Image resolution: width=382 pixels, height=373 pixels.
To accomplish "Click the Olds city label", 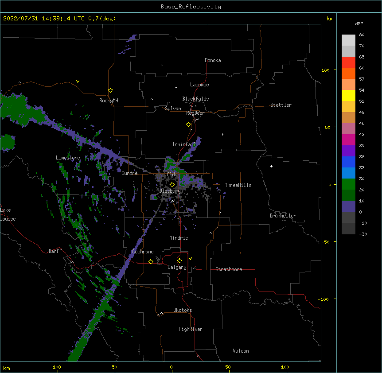I will [172, 175].
